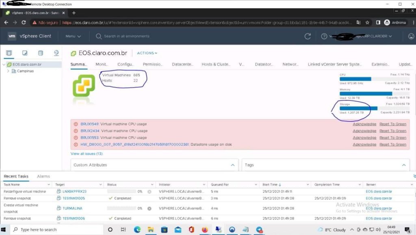Screen dimensions: 416x235
Task: Open Windows notification center icon
Action: (407, 230)
